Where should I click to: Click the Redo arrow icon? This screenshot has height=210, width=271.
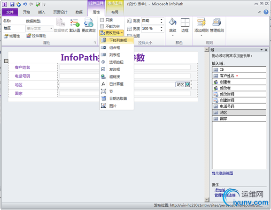[31, 4]
